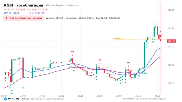The image size is (182, 102).
Task: Click the '18.10' date axis label
Action: coord(61,96)
